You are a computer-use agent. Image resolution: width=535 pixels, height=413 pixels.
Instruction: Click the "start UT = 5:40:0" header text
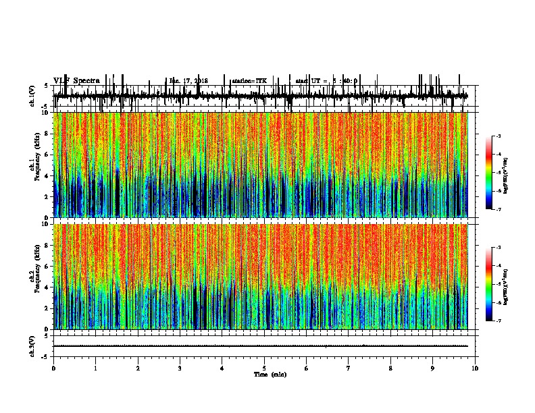[x=326, y=81]
